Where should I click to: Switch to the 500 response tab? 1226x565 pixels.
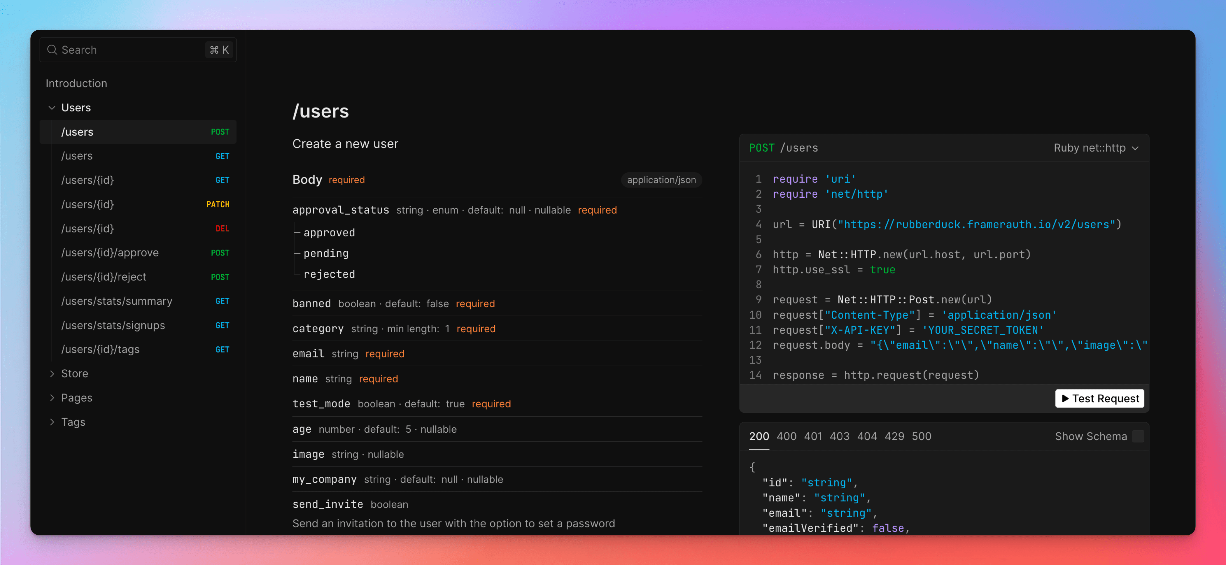click(x=922, y=437)
